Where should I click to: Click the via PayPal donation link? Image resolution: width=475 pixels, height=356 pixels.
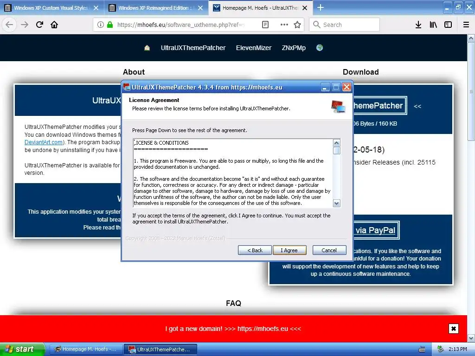(376, 230)
